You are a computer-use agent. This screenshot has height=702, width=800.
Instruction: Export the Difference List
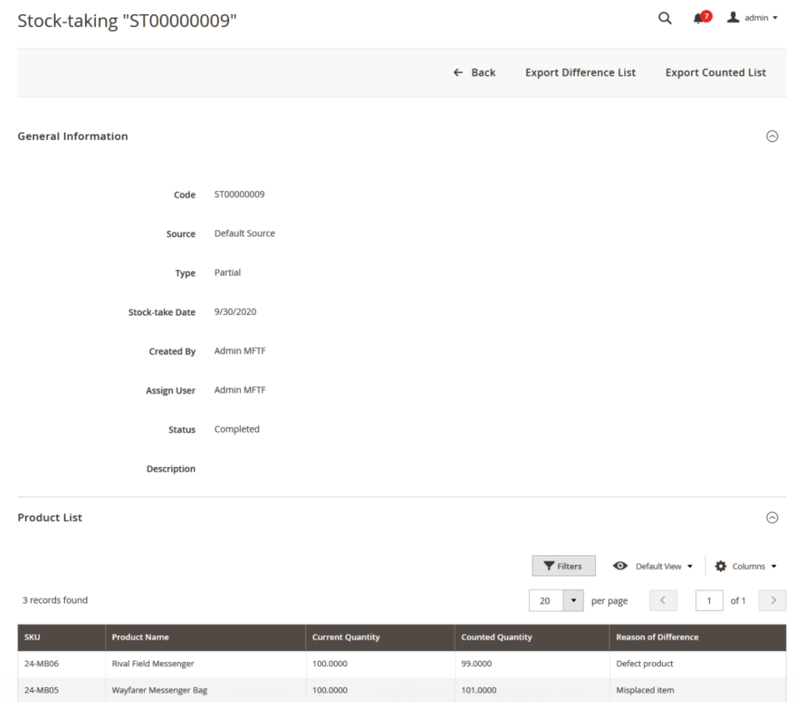[580, 72]
